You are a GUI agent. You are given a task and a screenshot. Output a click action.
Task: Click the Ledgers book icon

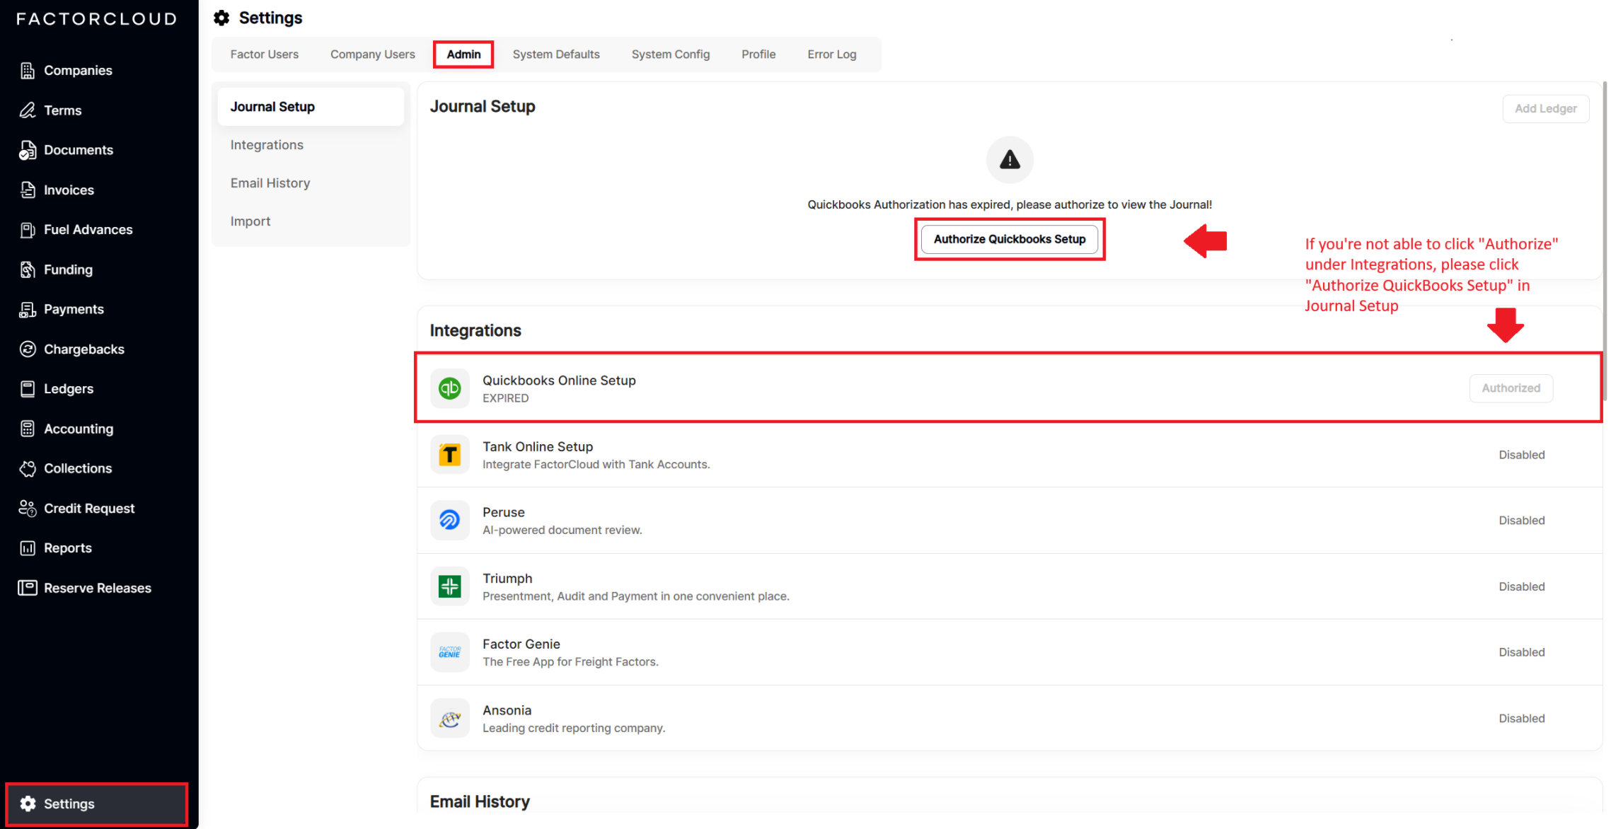[x=28, y=389]
